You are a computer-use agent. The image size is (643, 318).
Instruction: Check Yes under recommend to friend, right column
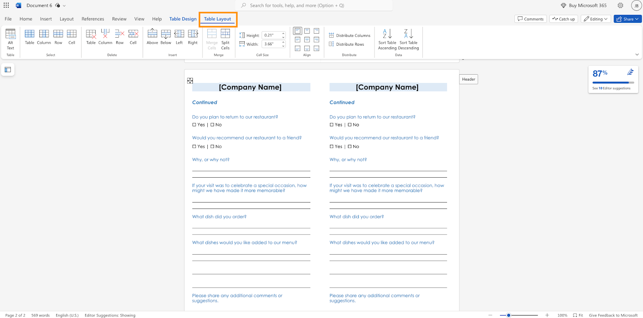point(332,146)
